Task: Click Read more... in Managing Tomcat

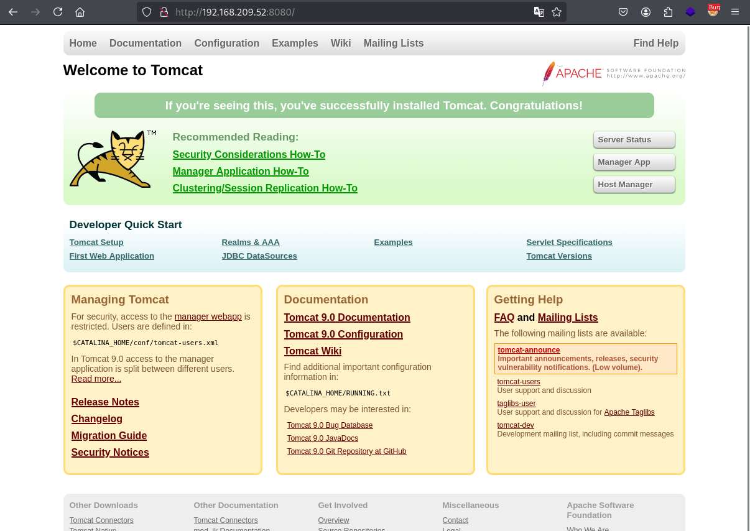Action: 96,379
